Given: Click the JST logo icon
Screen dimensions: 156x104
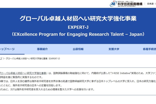Looking at the screenshot, I should tap(113, 4).
